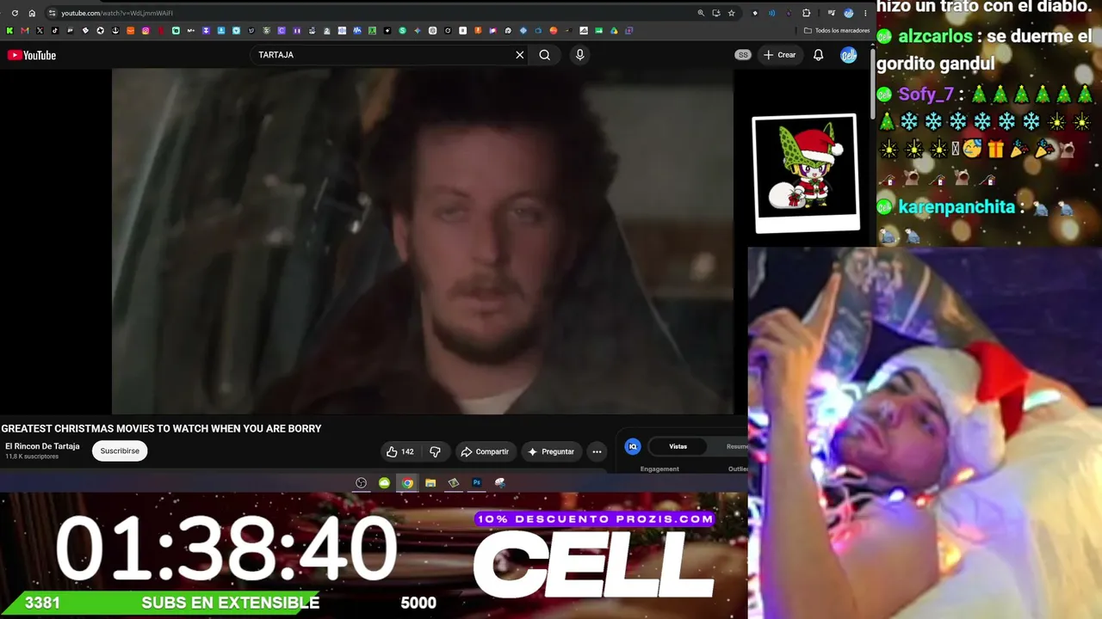Go to the browser home page
Image resolution: width=1102 pixels, height=619 pixels.
tap(32, 13)
